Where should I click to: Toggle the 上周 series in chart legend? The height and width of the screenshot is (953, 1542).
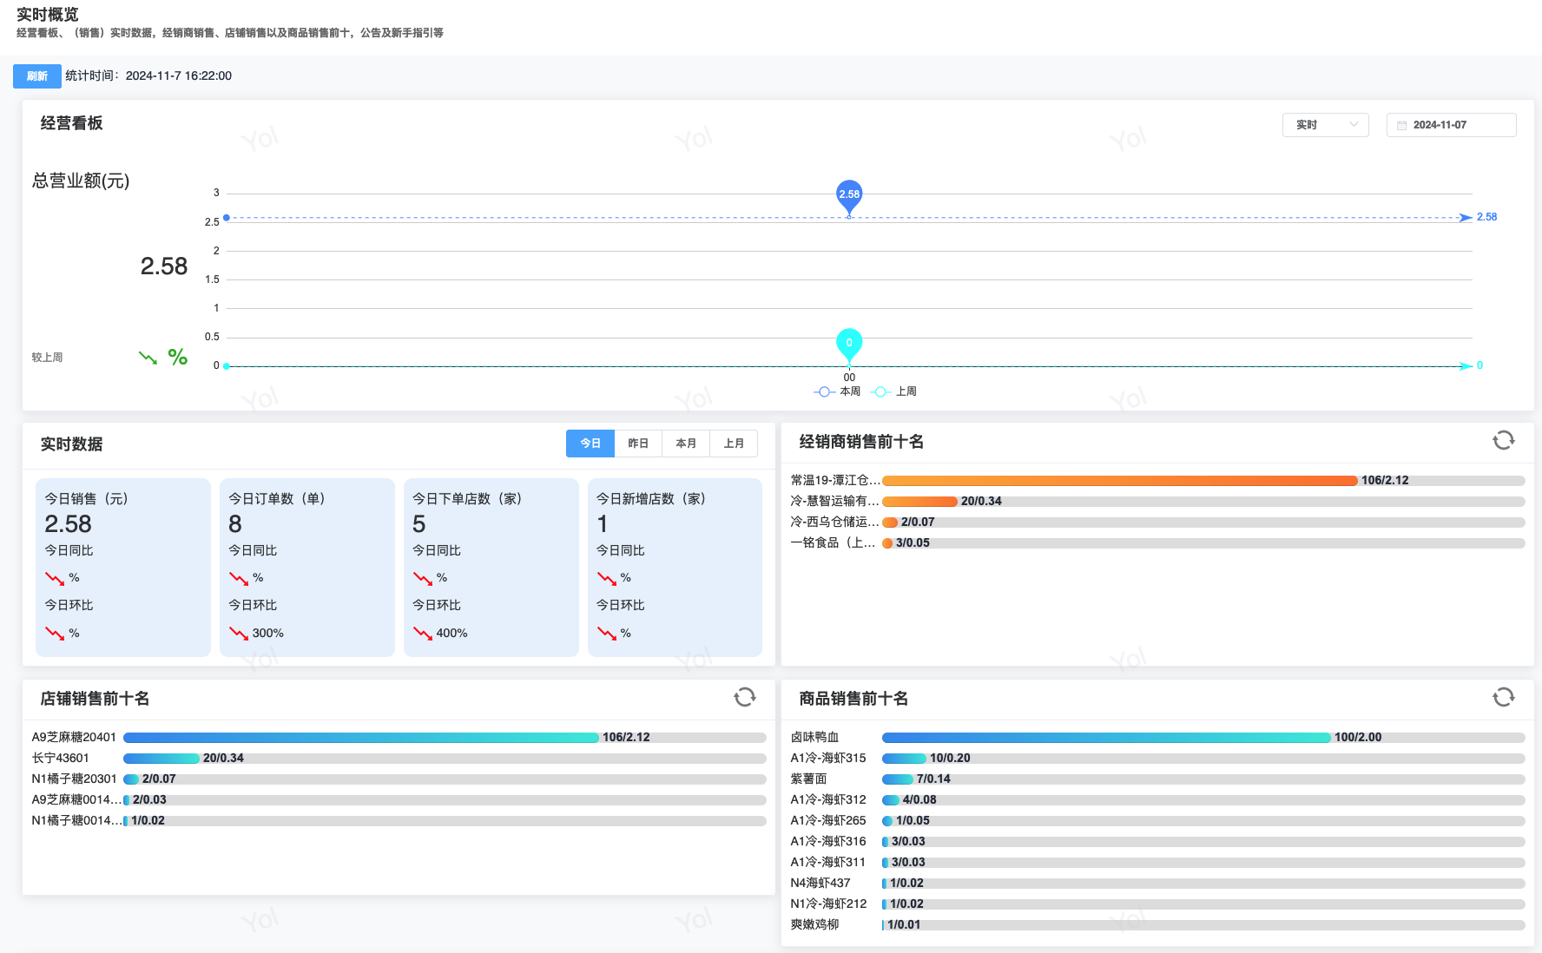pos(895,391)
